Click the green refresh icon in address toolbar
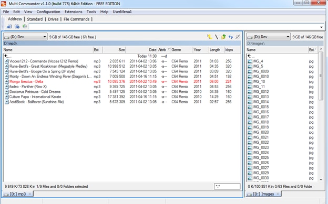 [25, 27]
